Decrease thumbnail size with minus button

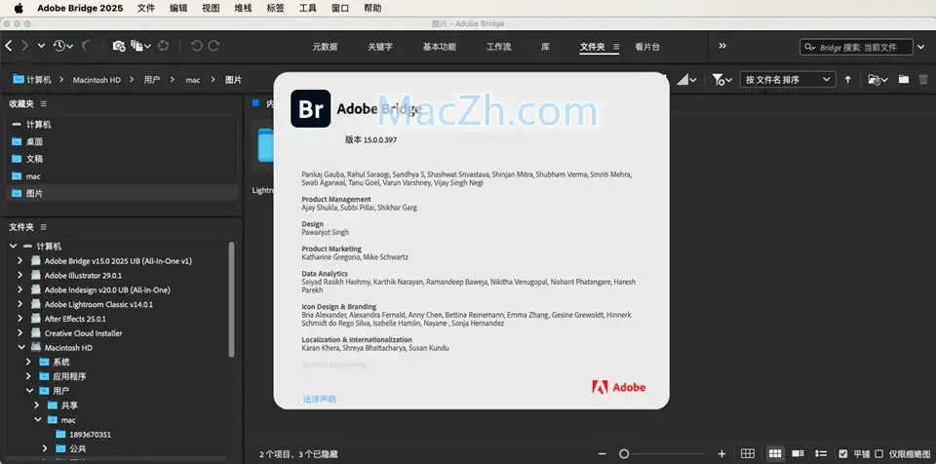point(602,454)
